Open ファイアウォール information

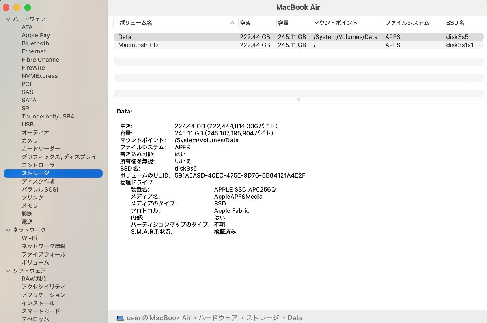(44, 254)
